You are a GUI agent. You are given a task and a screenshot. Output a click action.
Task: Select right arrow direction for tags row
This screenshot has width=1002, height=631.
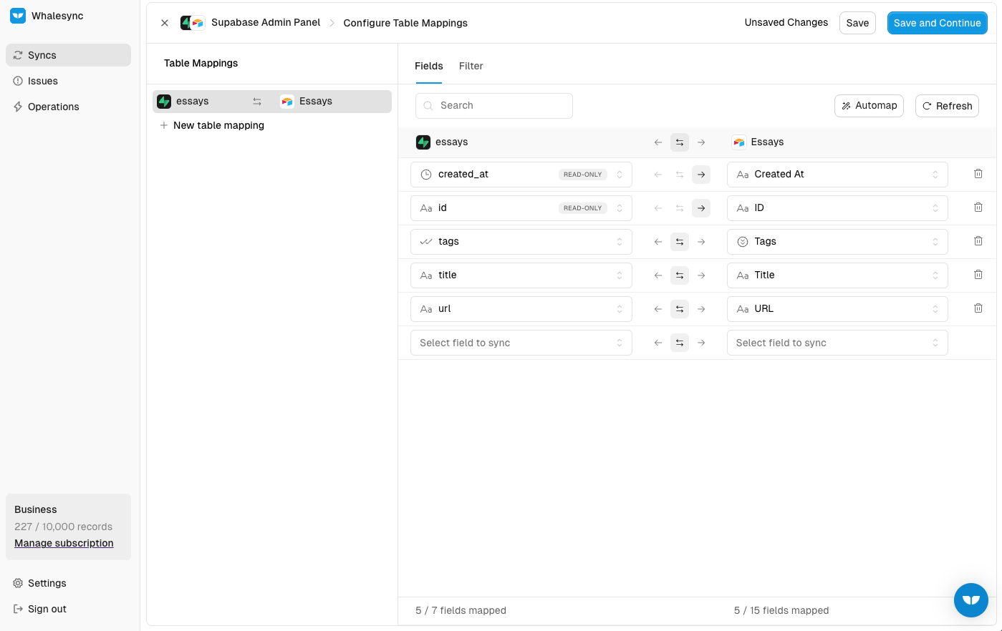coord(701,242)
